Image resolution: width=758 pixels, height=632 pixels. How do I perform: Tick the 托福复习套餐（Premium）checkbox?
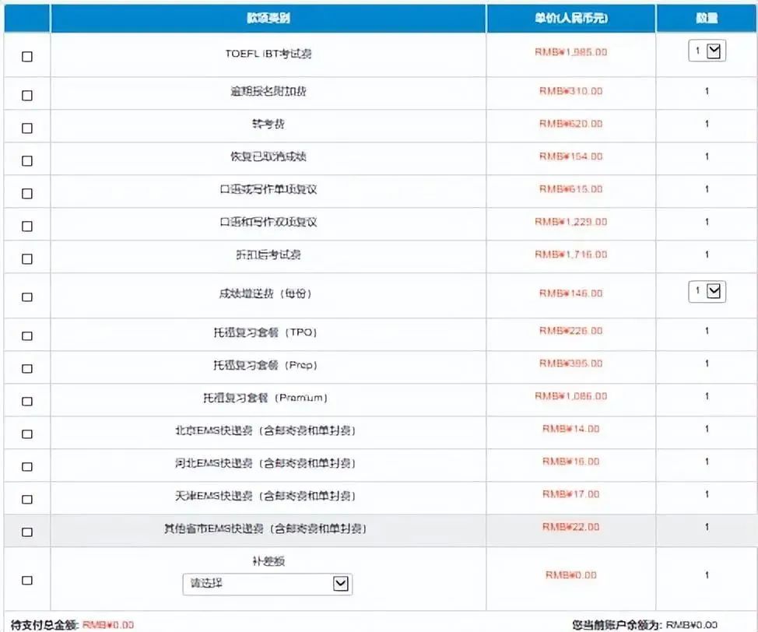point(27,401)
